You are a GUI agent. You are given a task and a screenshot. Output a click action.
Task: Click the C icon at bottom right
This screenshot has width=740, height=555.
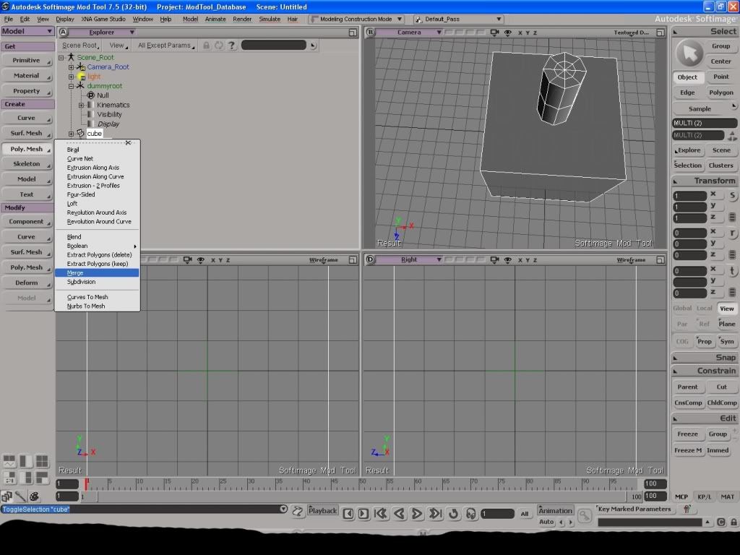(721, 522)
